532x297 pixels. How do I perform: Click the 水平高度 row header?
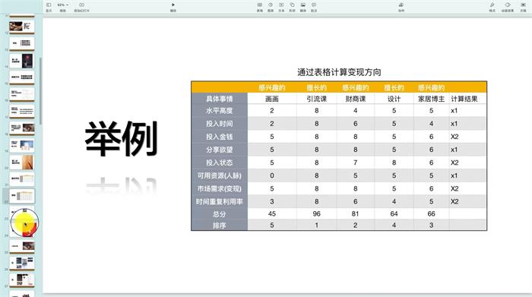pyautogui.click(x=219, y=111)
